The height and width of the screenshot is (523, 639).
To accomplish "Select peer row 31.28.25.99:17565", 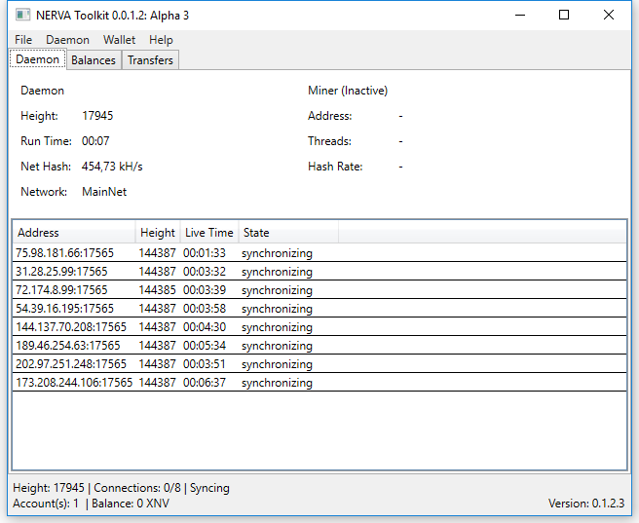I will coord(319,272).
